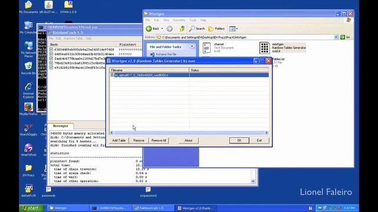Open the Windows Start menu
This screenshot has width=378, height=212.
(x=31, y=208)
